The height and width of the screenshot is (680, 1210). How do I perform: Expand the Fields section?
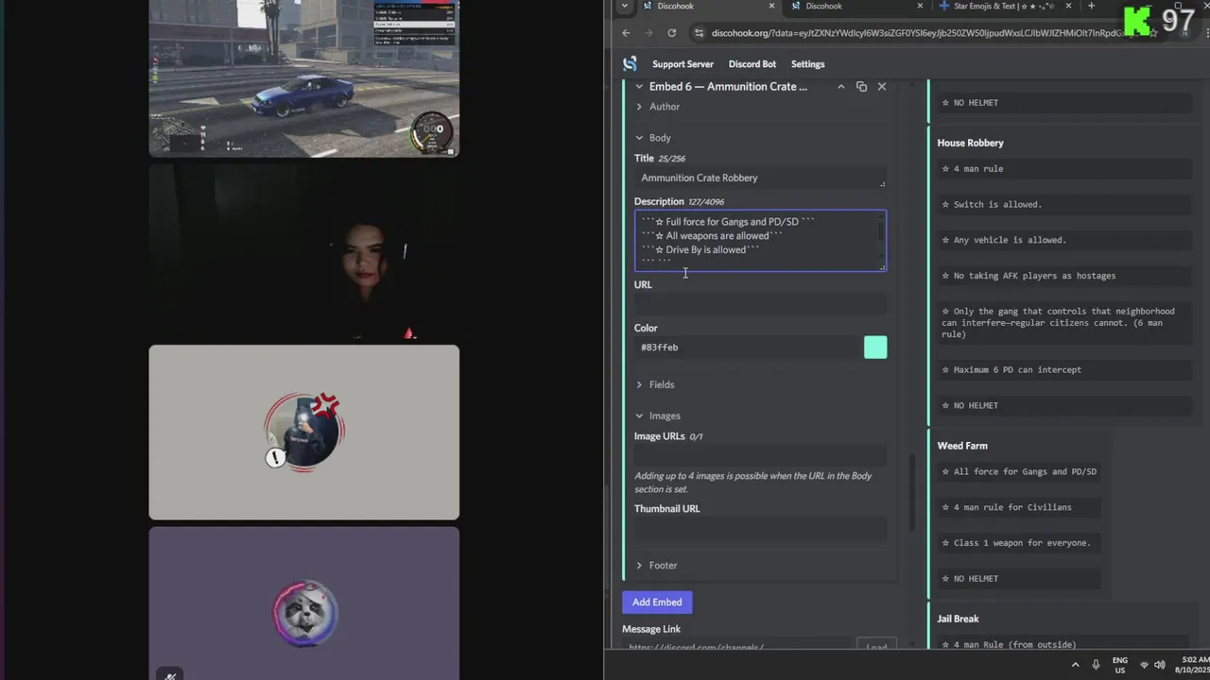pos(655,384)
